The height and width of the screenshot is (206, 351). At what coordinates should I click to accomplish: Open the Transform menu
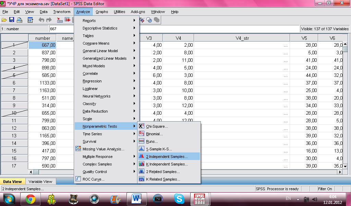[x=62, y=12]
